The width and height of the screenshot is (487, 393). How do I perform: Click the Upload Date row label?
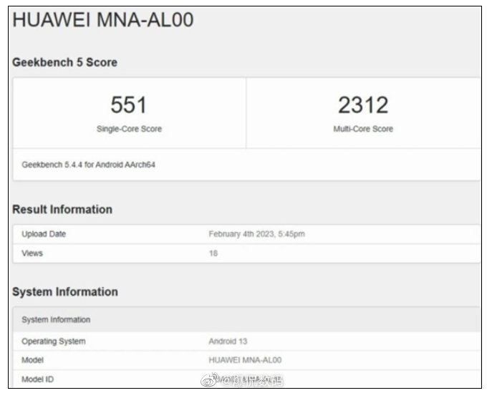click(44, 234)
